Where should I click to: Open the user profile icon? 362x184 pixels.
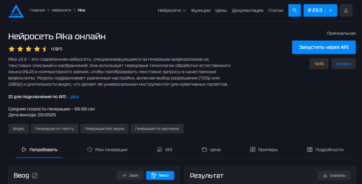pyautogui.click(x=346, y=10)
